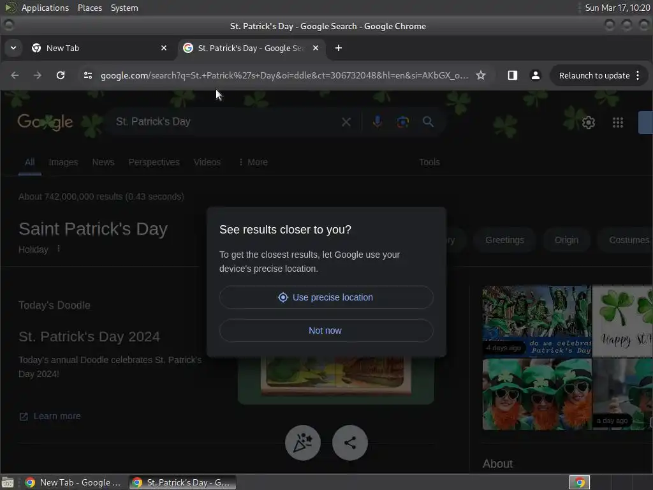Screen dimensions: 653x490
Task: Click the show desktop icon in taskbar
Action: click(x=8, y=482)
